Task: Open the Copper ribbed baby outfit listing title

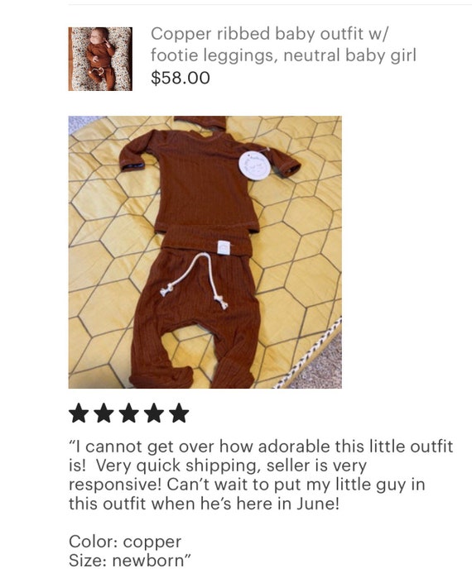Action: pyautogui.click(x=283, y=45)
